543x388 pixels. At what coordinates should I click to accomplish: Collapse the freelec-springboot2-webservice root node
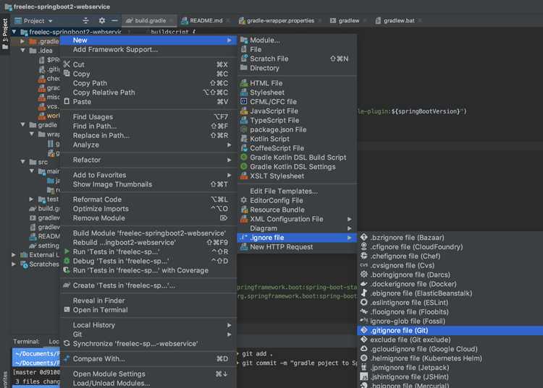pyautogui.click(x=14, y=32)
